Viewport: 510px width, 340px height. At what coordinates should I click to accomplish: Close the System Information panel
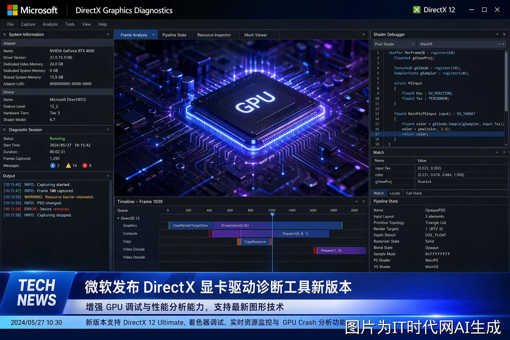108,34
